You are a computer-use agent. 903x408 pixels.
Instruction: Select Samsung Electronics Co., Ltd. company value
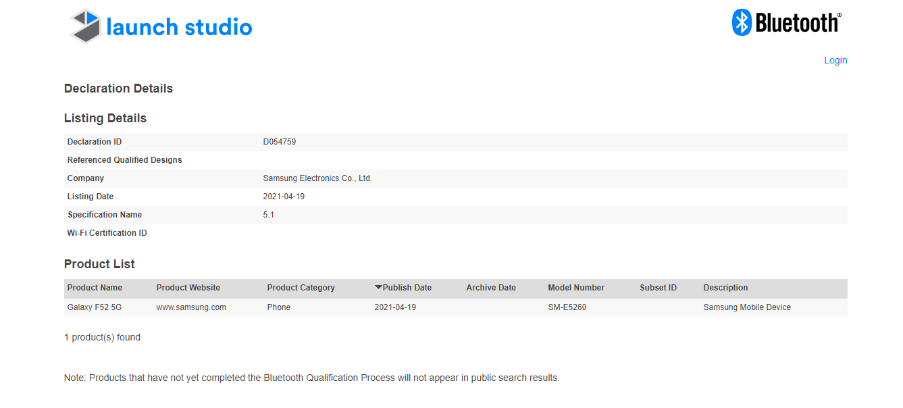(x=317, y=178)
